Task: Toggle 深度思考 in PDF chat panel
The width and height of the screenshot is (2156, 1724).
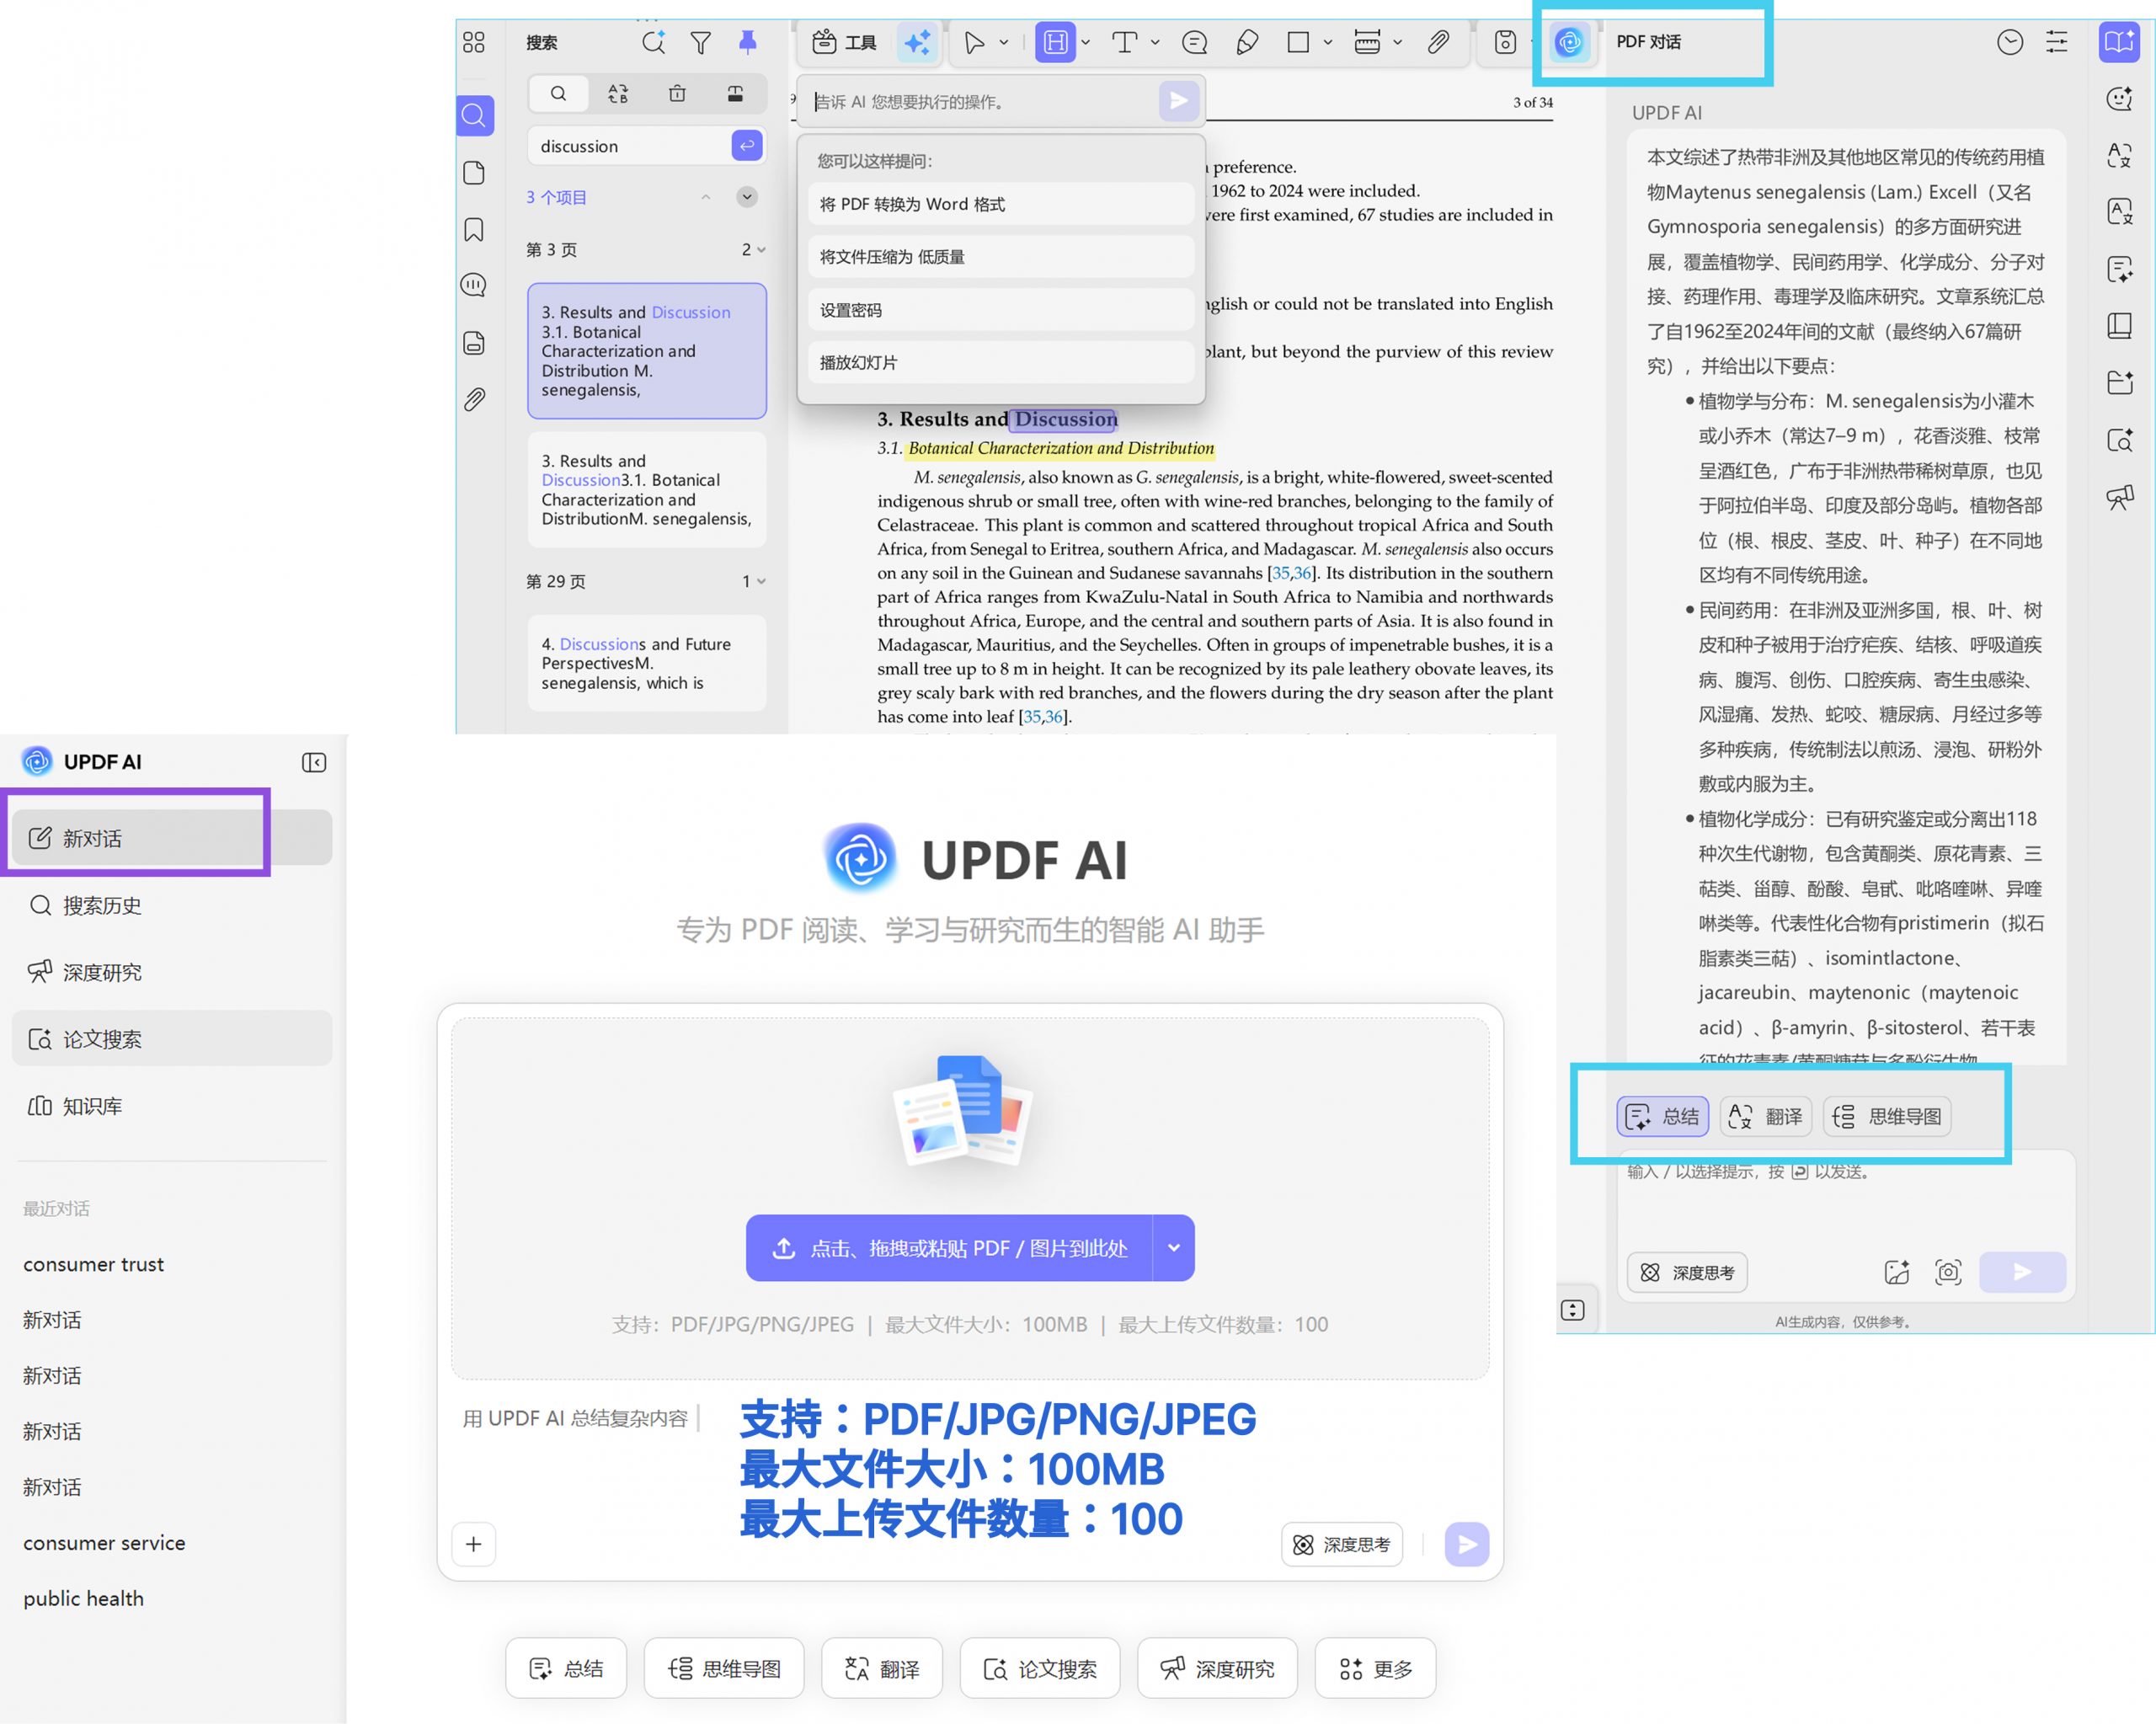Action: click(1687, 1272)
